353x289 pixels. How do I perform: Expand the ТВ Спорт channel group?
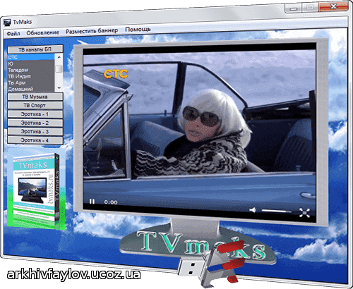[x=35, y=106]
